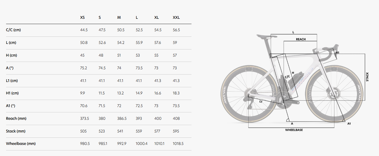
Task: Click the 595 stack value
Action: click(176, 131)
